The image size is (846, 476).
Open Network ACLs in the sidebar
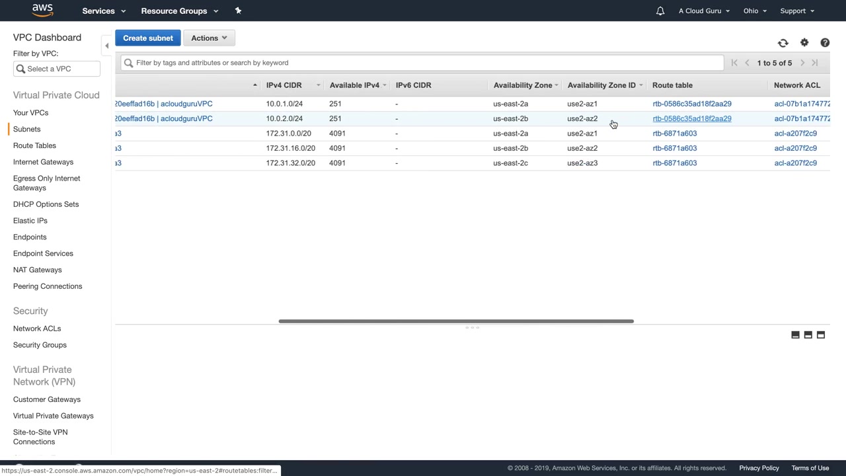[37, 329]
